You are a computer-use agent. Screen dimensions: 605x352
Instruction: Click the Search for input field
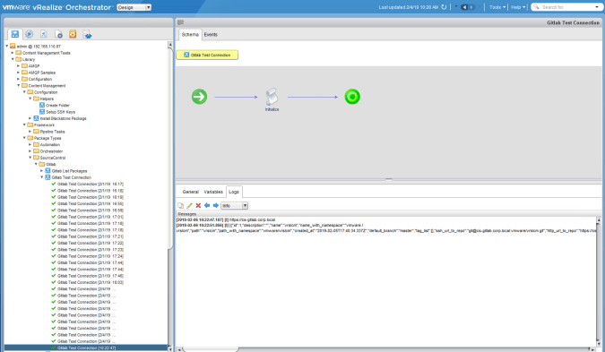pos(566,7)
